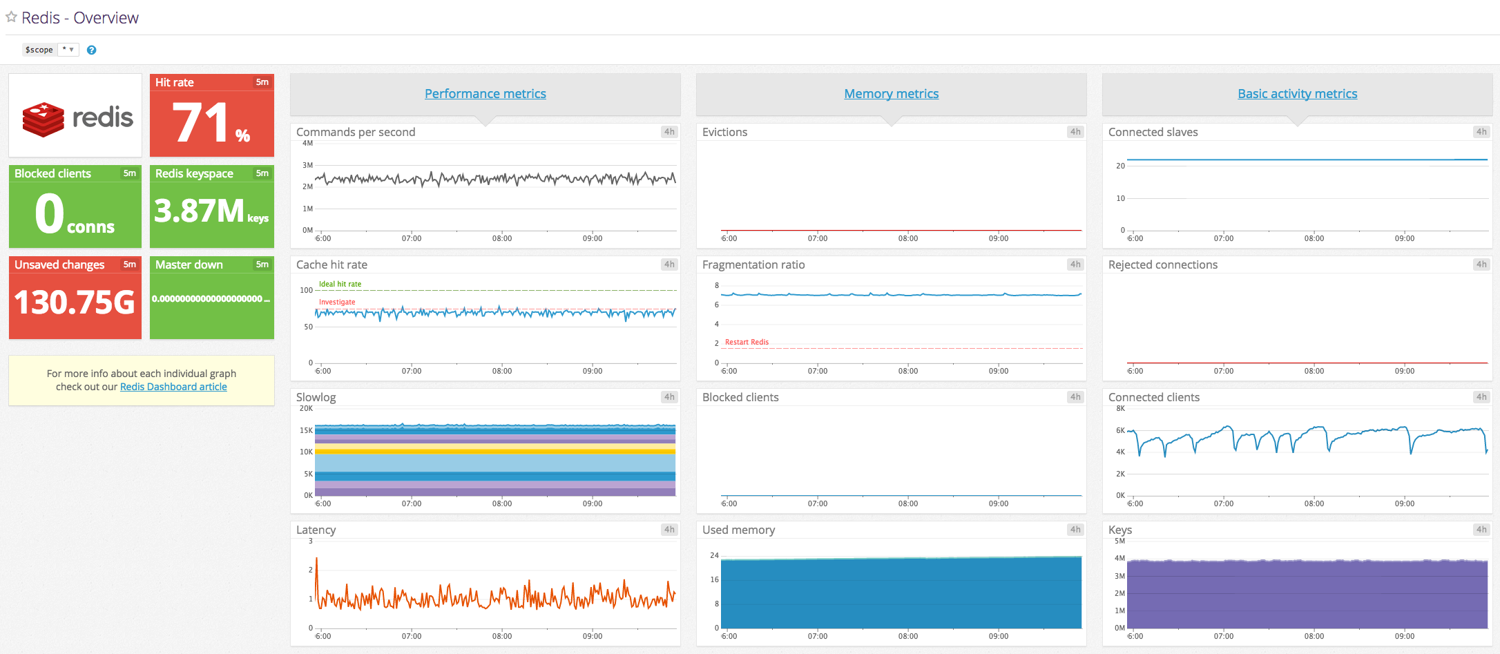Click the 4h badge on the Keys graph
1500x654 pixels.
point(1481,530)
